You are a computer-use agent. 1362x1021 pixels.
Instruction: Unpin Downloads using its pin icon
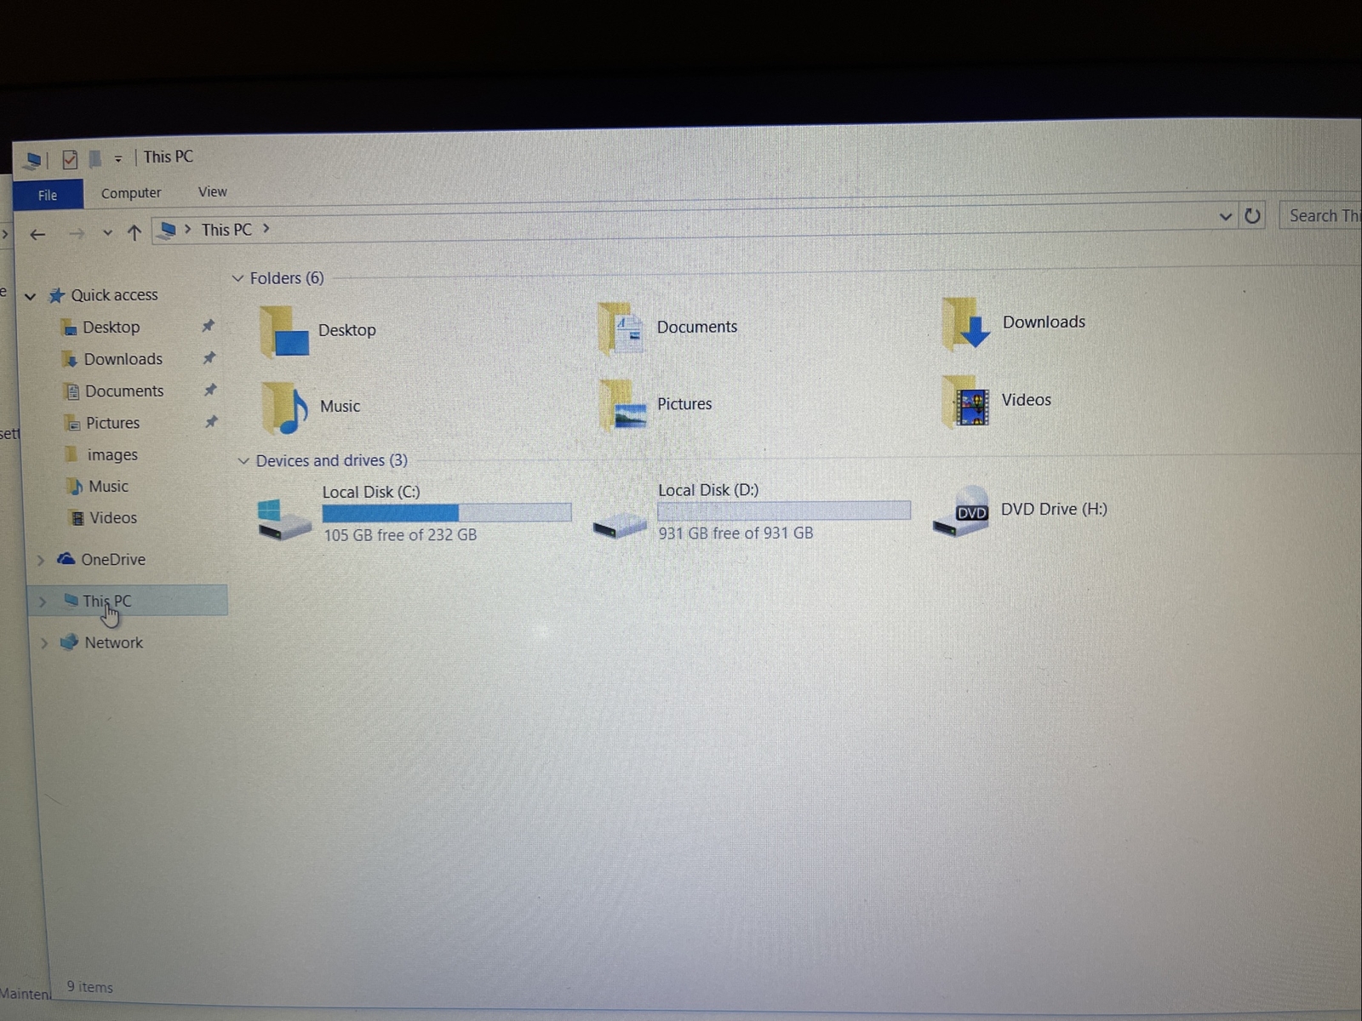coord(209,358)
